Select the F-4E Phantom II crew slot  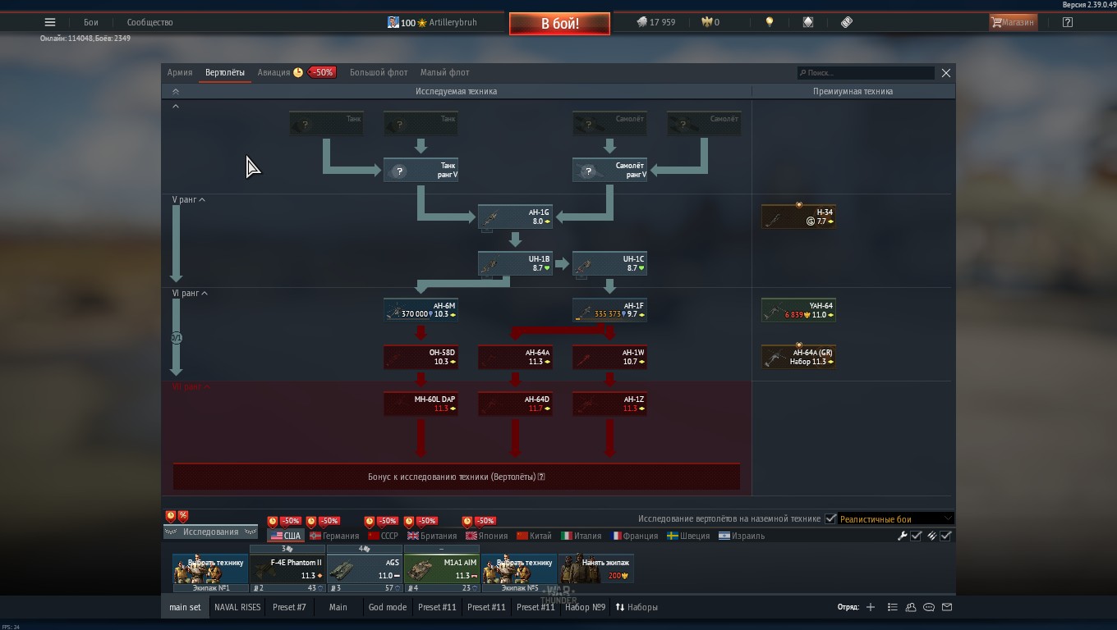[287, 568]
